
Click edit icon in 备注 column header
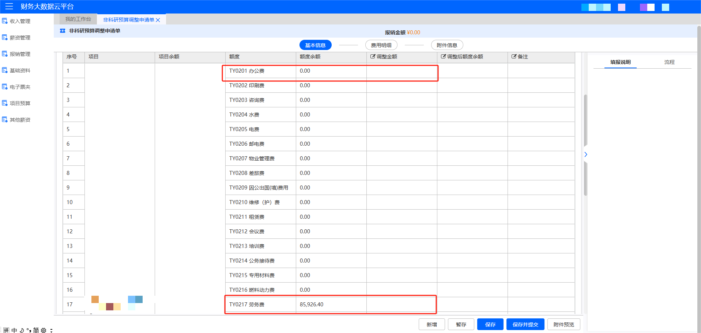point(514,57)
